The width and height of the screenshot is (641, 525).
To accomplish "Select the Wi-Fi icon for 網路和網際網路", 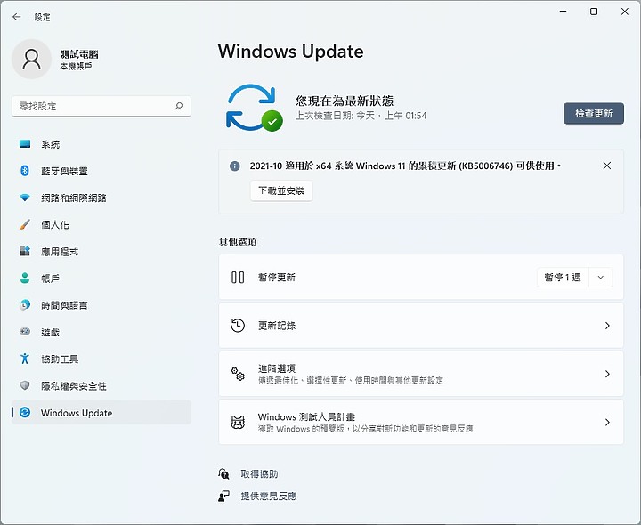I will point(25,198).
